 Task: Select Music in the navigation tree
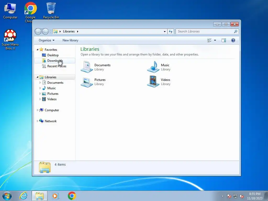51,88
